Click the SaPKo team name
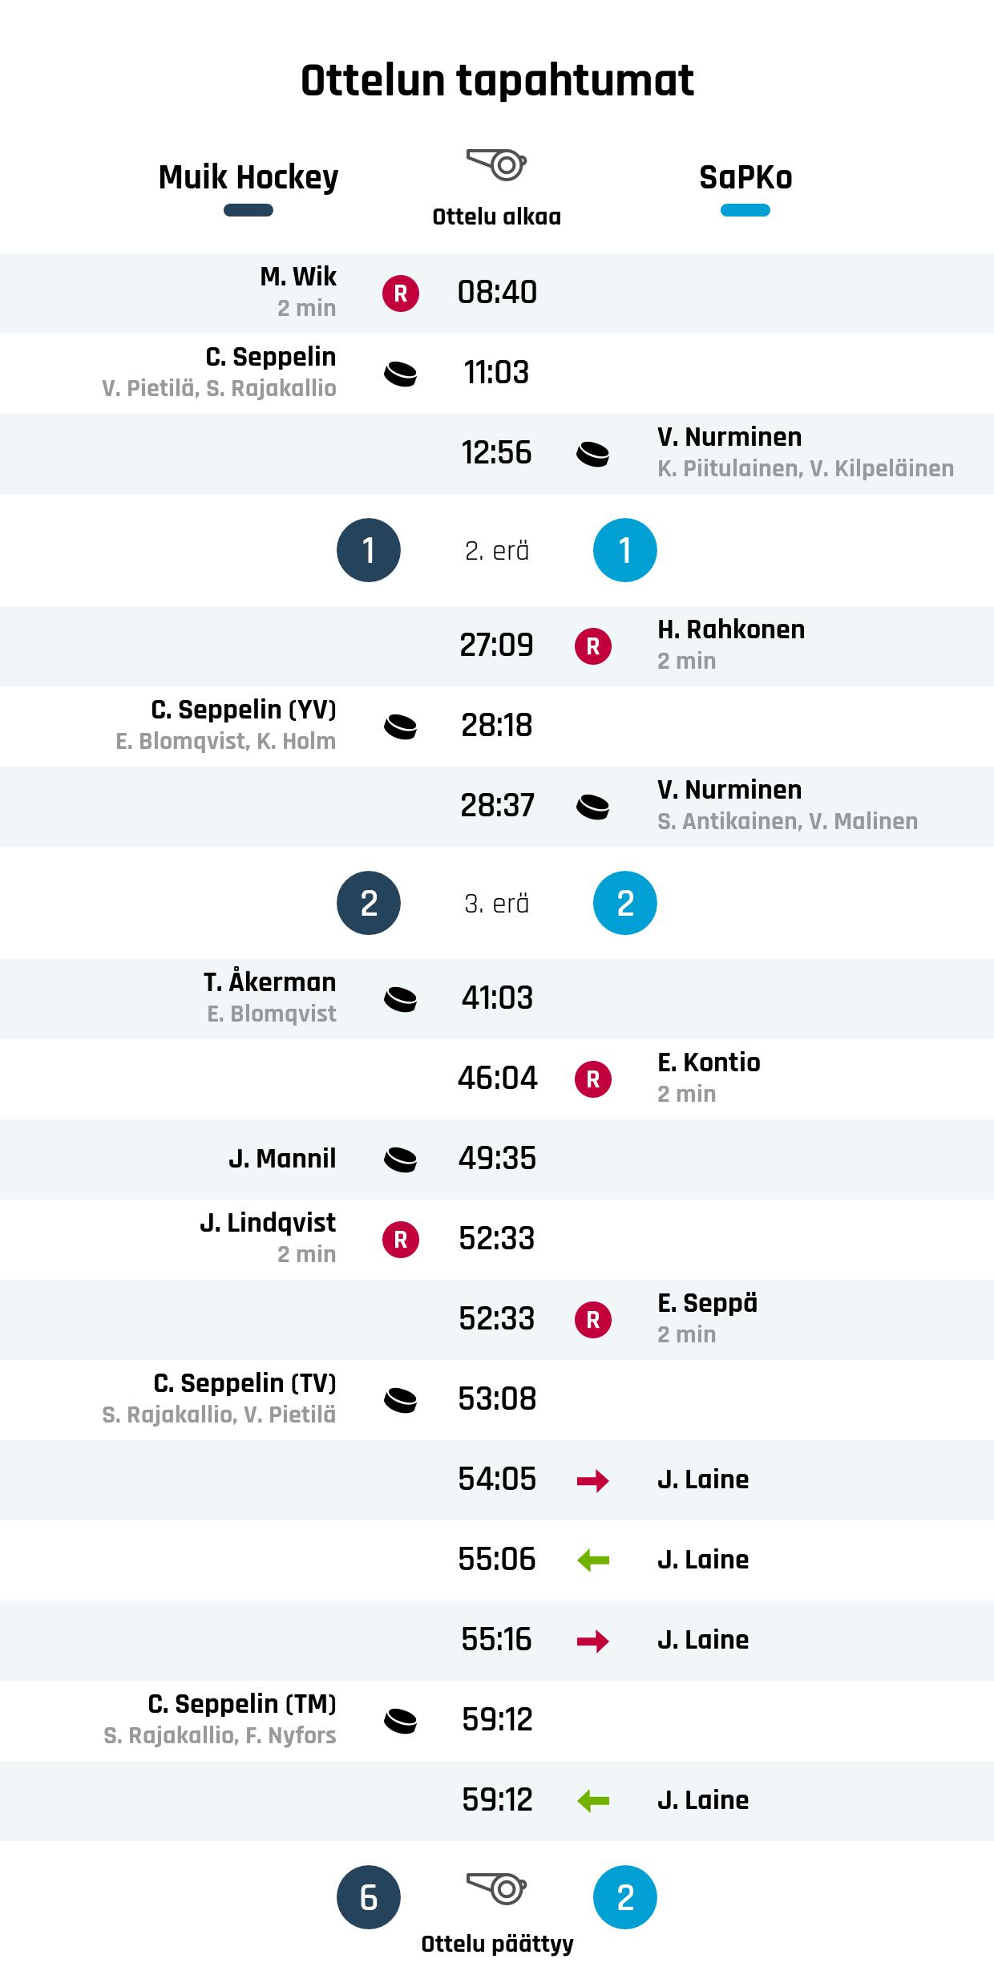 click(x=745, y=177)
